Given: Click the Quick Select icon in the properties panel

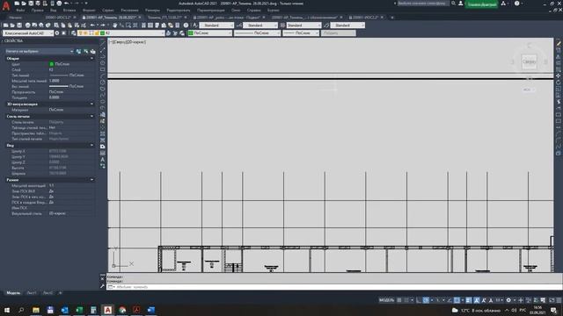Looking at the screenshot, I should pos(93,51).
